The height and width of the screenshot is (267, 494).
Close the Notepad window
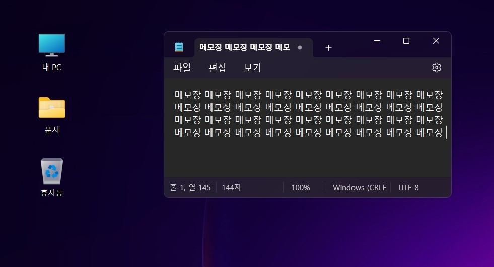point(436,41)
